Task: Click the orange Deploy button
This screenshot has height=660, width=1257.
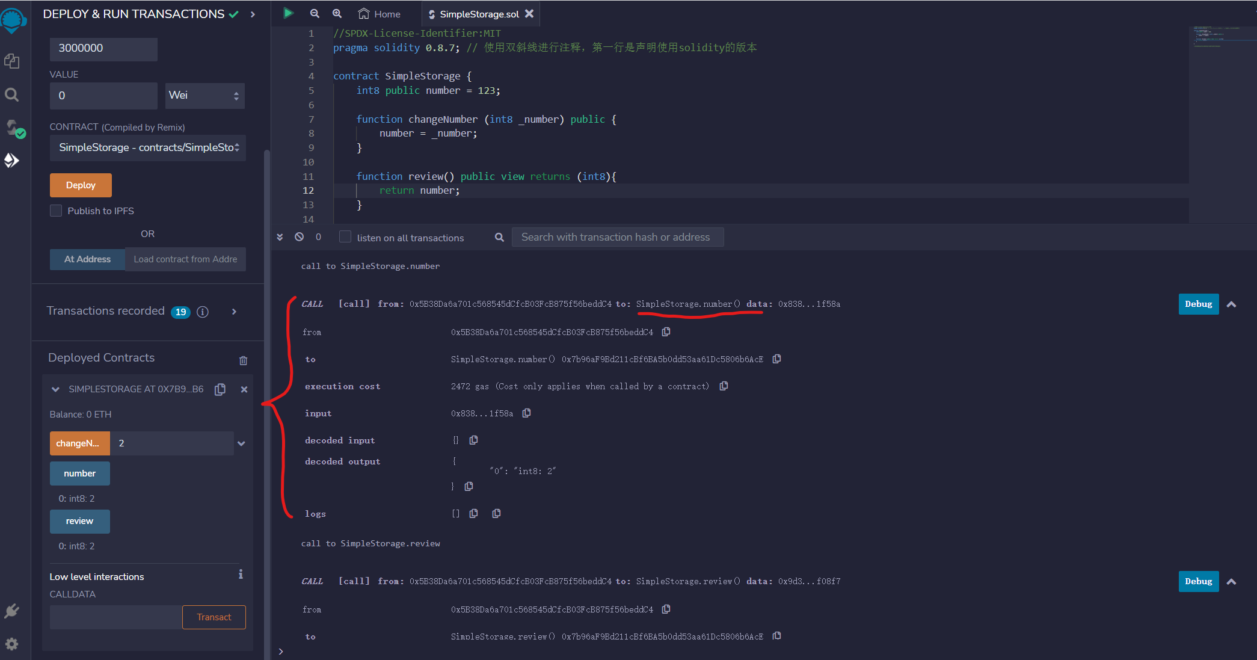Action: pyautogui.click(x=81, y=185)
